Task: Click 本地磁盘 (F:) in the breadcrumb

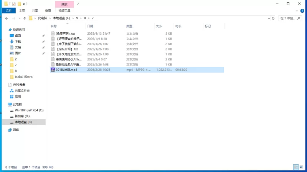Action: [61, 18]
